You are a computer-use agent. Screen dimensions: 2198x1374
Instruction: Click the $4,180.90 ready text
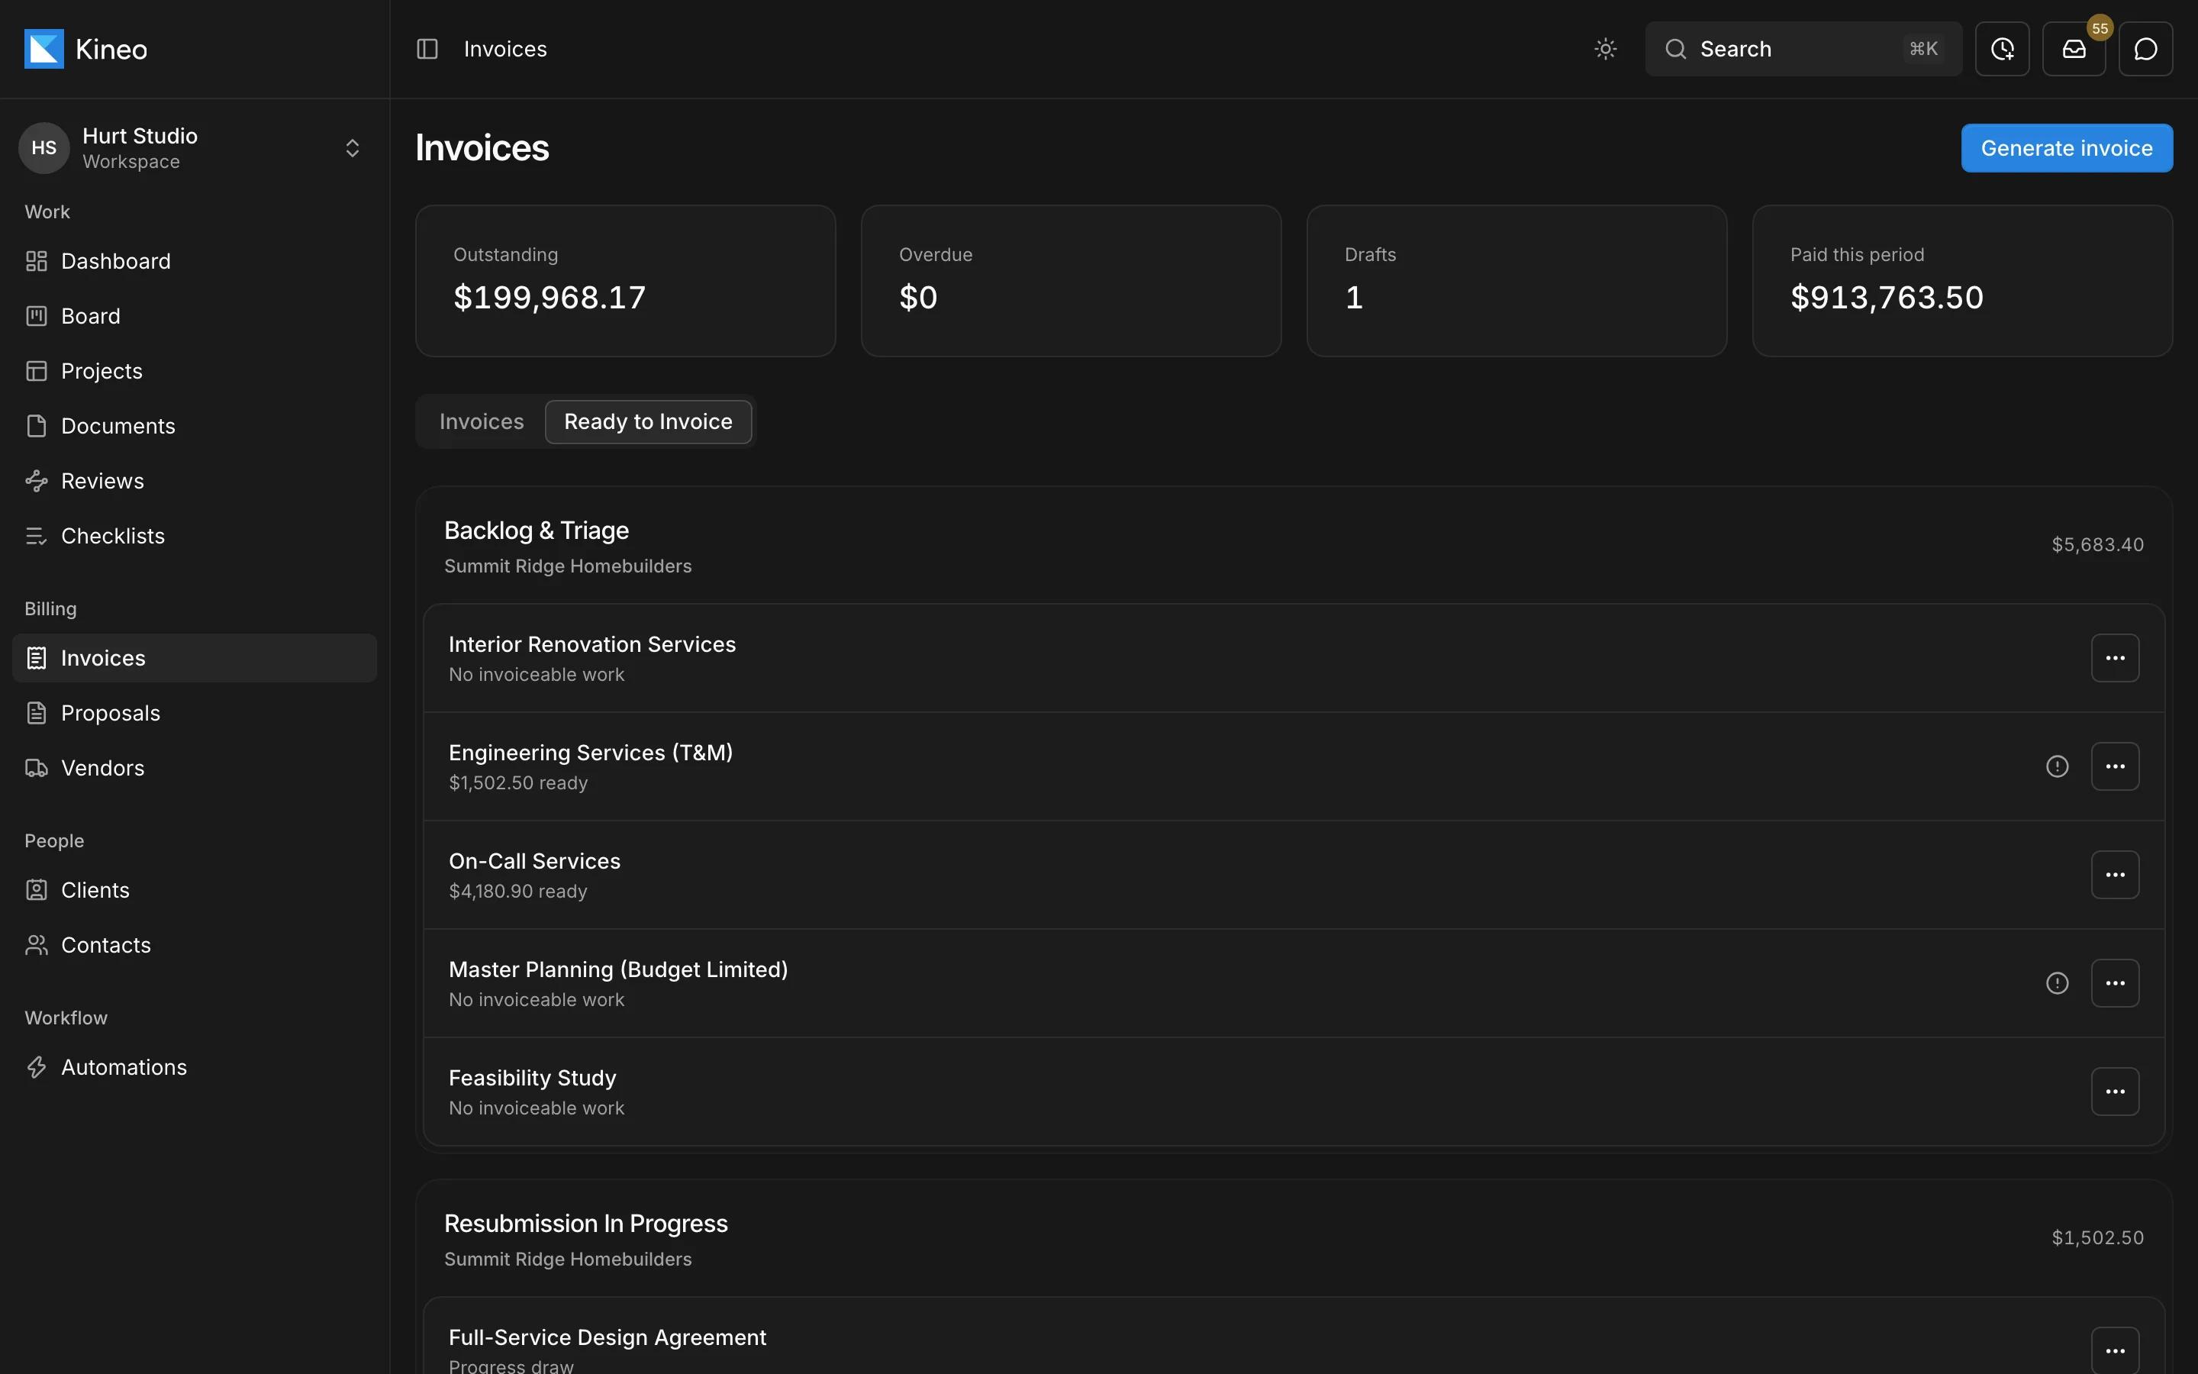click(517, 892)
